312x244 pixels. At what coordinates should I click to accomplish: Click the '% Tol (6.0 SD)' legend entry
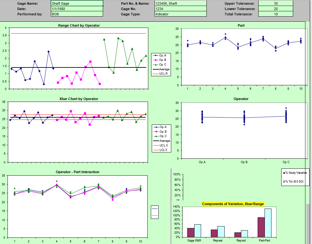(293, 182)
